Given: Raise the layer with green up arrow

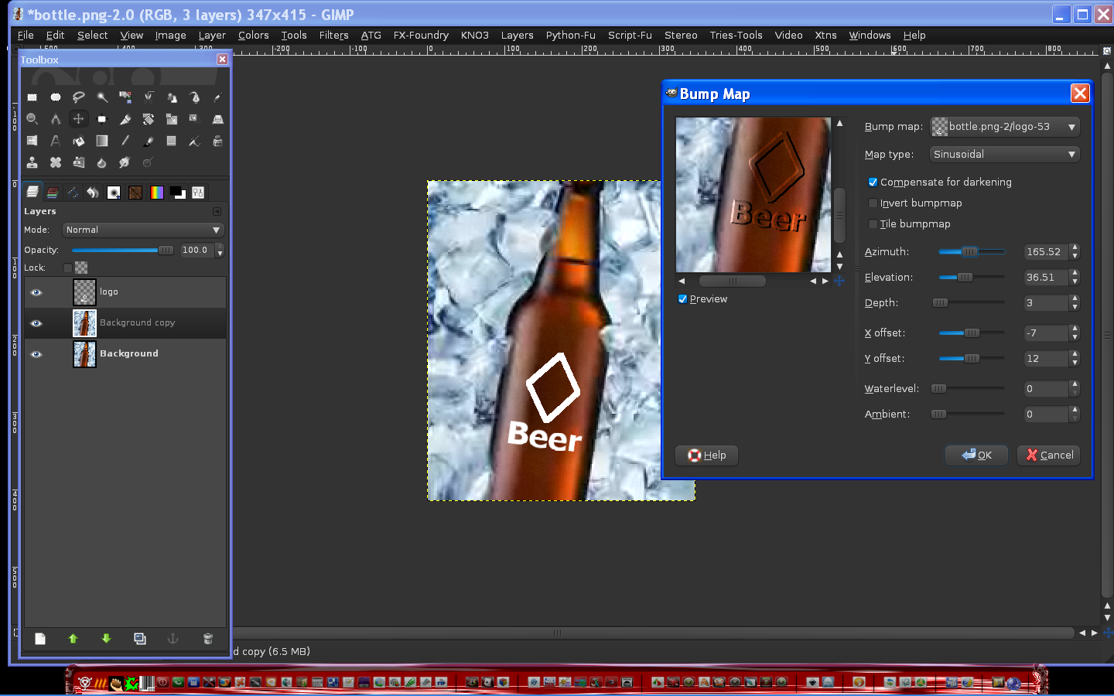Looking at the screenshot, I should (73, 639).
